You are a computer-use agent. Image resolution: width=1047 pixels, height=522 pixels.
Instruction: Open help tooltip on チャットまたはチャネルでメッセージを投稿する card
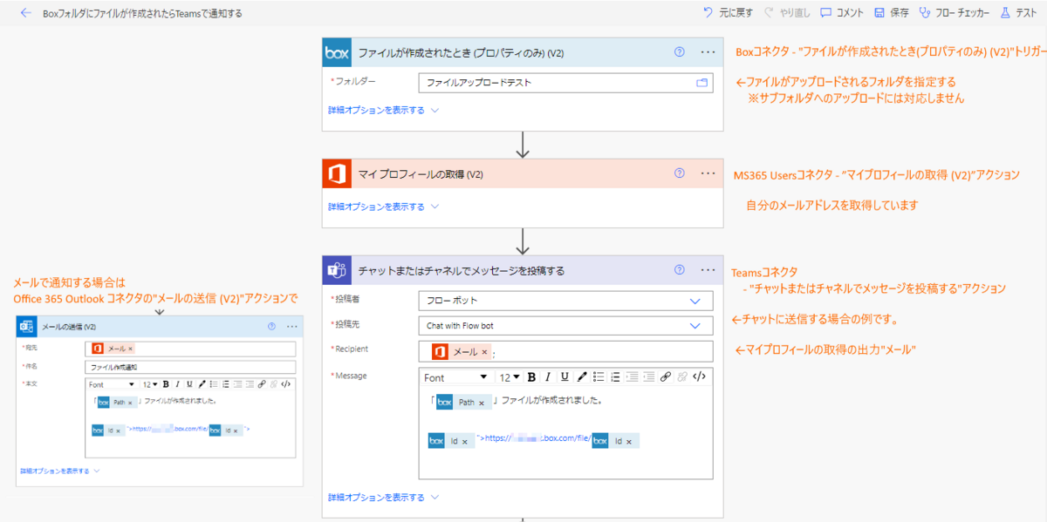[679, 269]
